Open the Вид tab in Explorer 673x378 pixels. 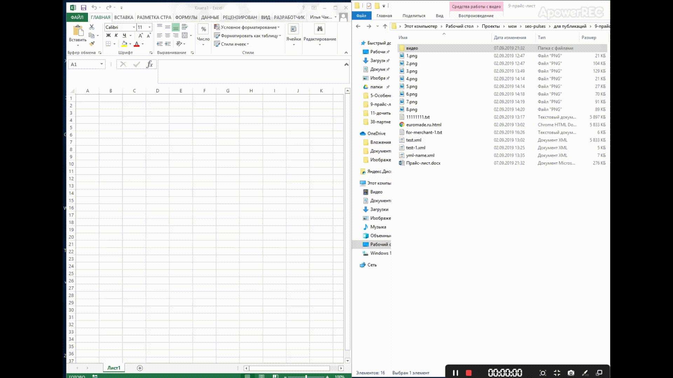[440, 16]
